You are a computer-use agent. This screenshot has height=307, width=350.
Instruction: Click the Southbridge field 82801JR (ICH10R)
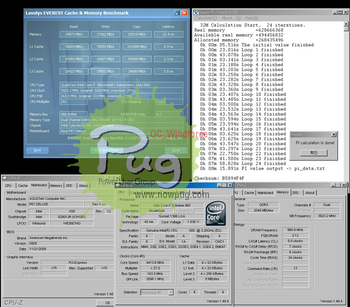pyautogui.click(x=72, y=217)
